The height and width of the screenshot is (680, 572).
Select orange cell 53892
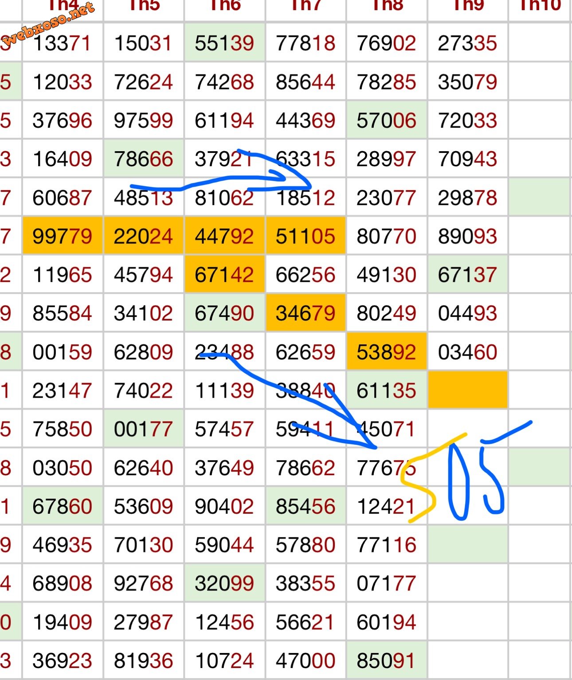point(387,352)
